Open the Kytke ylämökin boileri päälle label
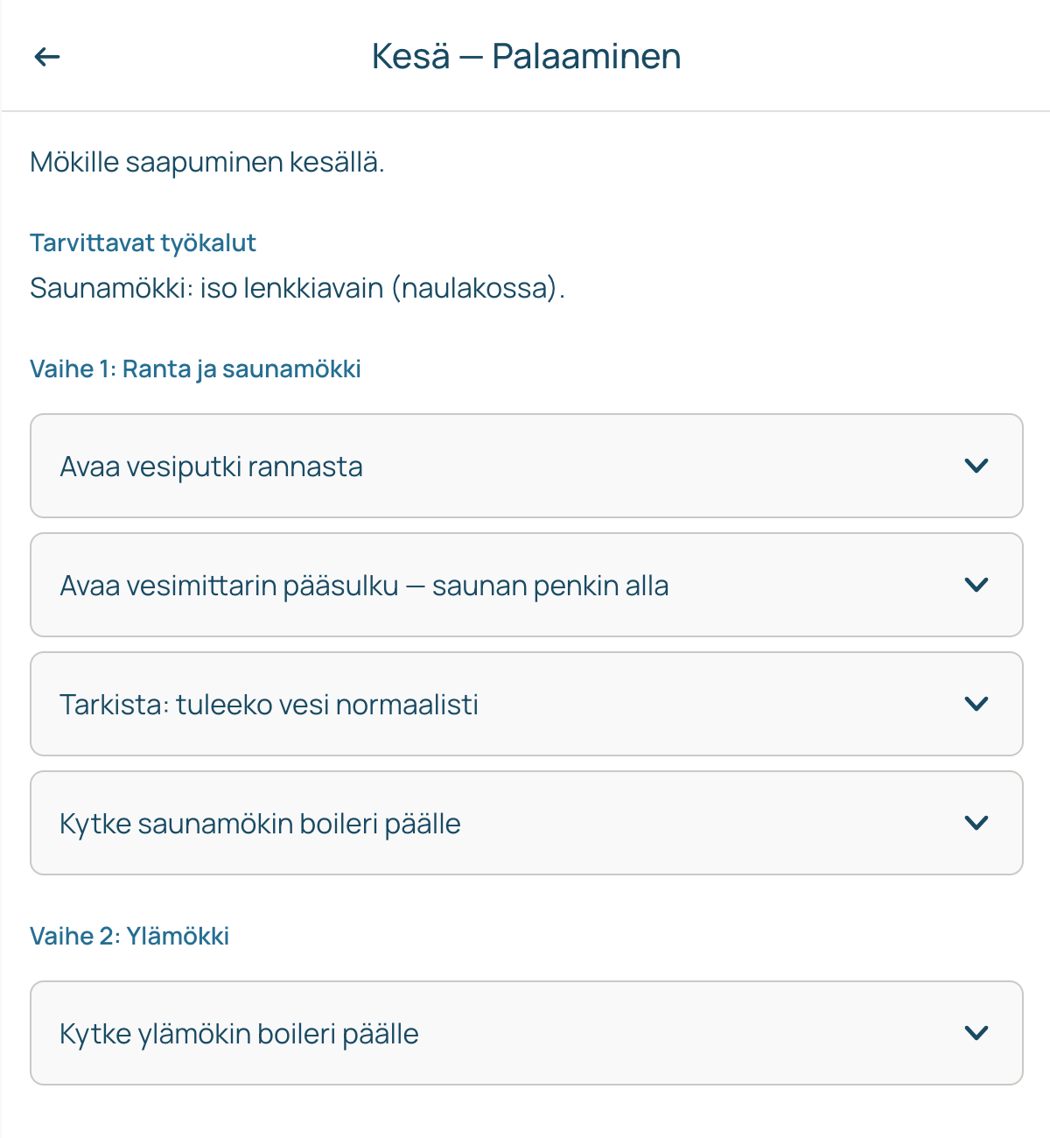This screenshot has width=1050, height=1138. coord(239,1034)
